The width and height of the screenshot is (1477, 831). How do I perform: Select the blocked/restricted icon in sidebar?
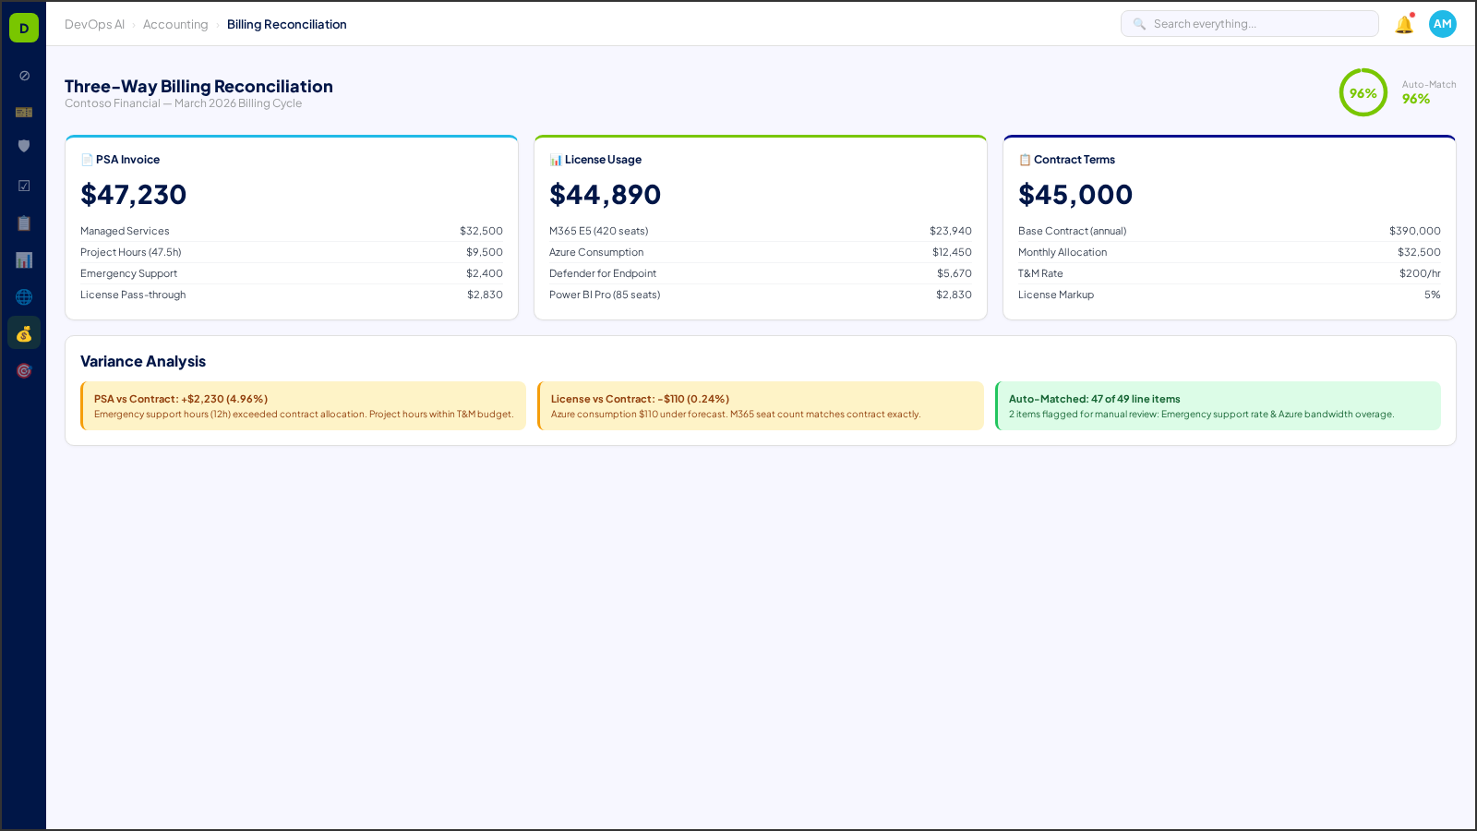(24, 76)
